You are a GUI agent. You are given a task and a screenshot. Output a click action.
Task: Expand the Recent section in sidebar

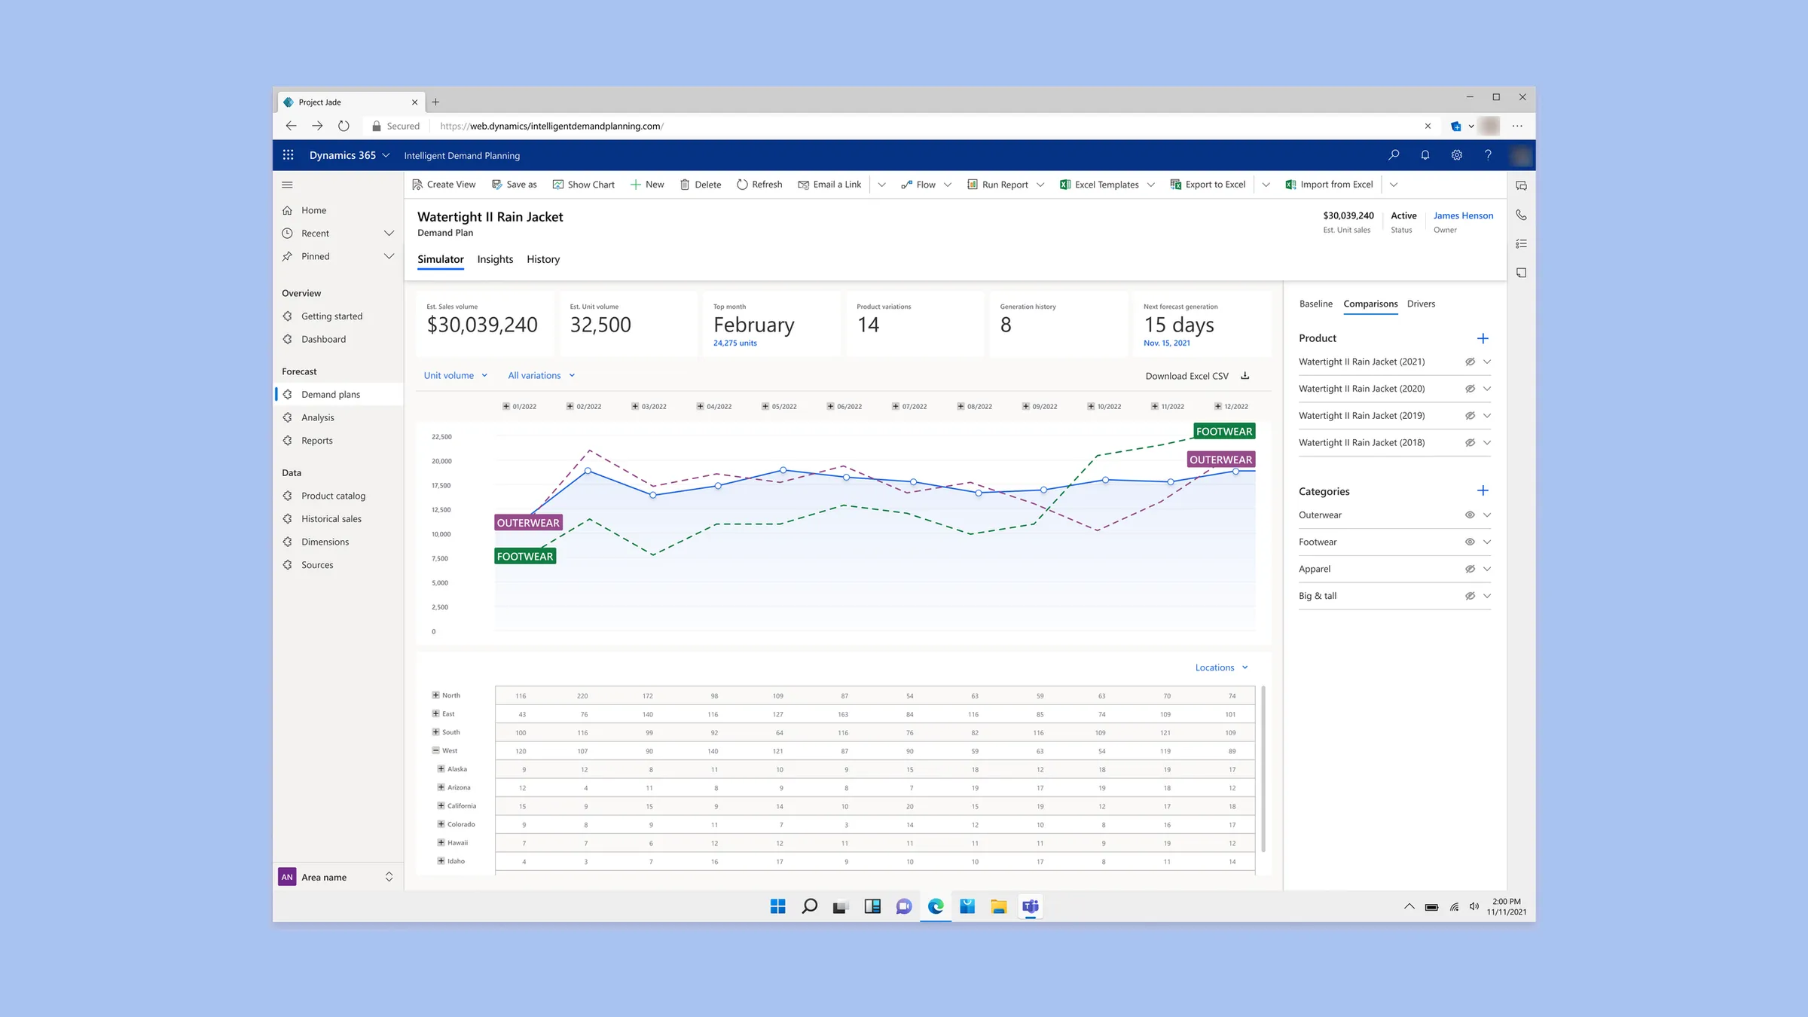(389, 234)
